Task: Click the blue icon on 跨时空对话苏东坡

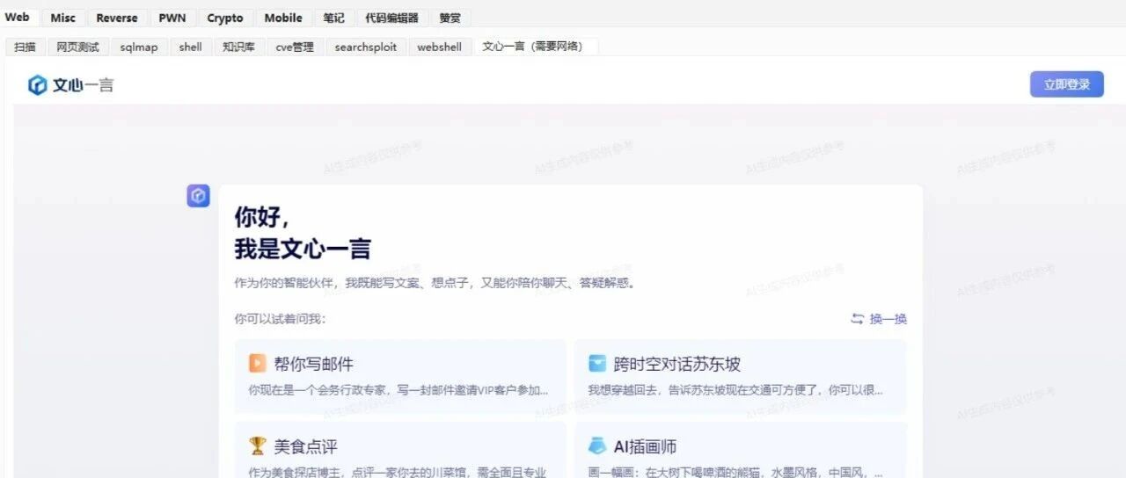Action: [x=597, y=363]
